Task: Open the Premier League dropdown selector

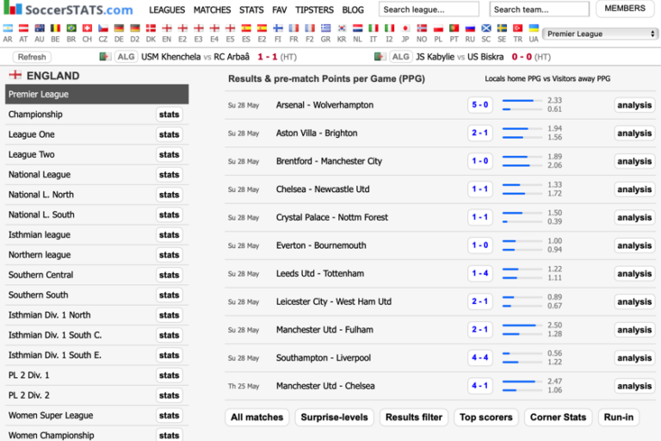Action: (600, 34)
